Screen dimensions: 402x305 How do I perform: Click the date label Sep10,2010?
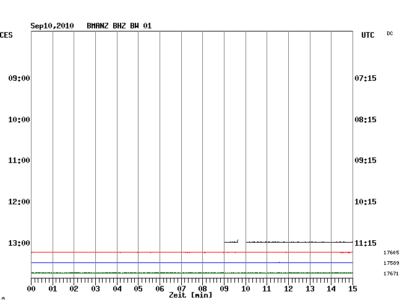(52, 26)
